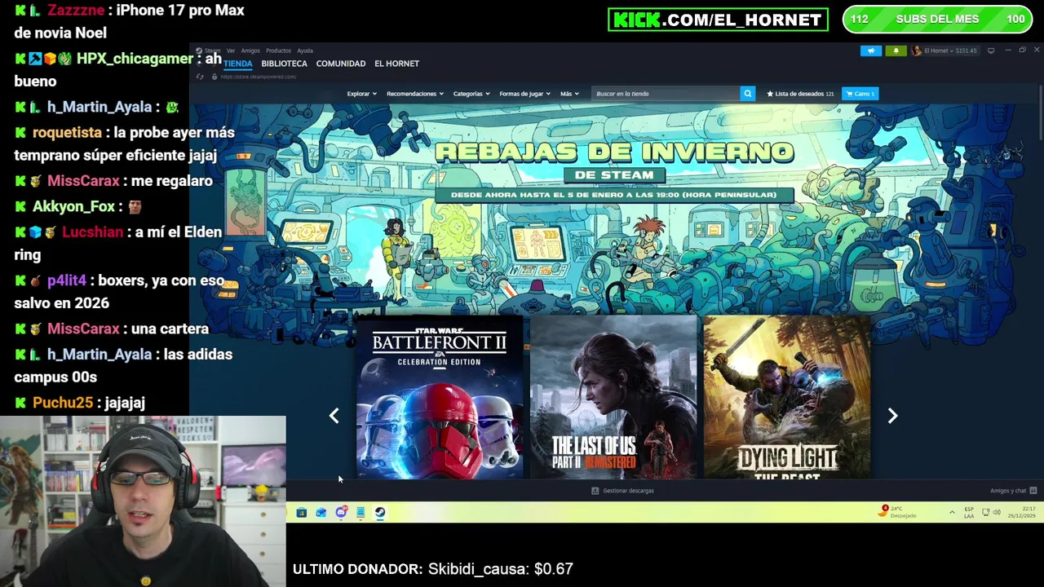Expand the Categorías dropdown
The height and width of the screenshot is (587, 1044).
click(x=472, y=94)
